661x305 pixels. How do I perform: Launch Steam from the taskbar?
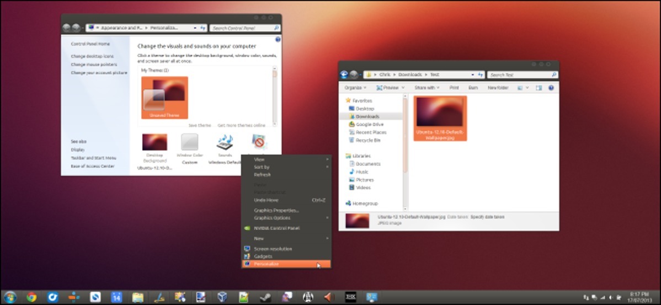265,297
